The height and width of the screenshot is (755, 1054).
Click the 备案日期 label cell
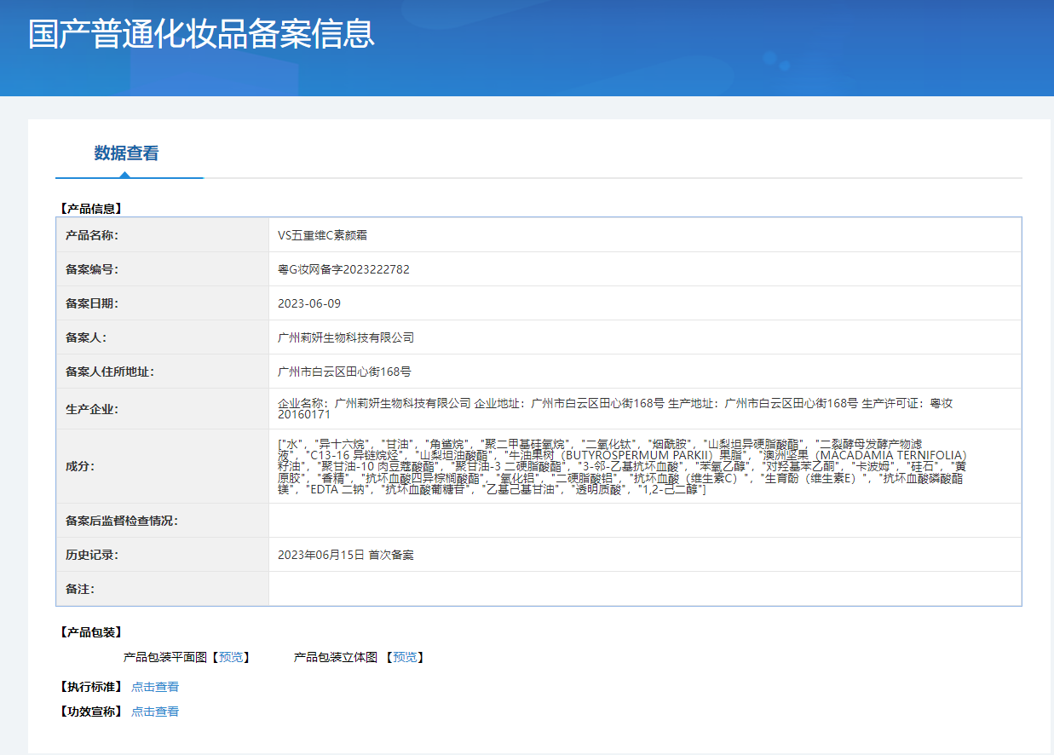(x=163, y=303)
